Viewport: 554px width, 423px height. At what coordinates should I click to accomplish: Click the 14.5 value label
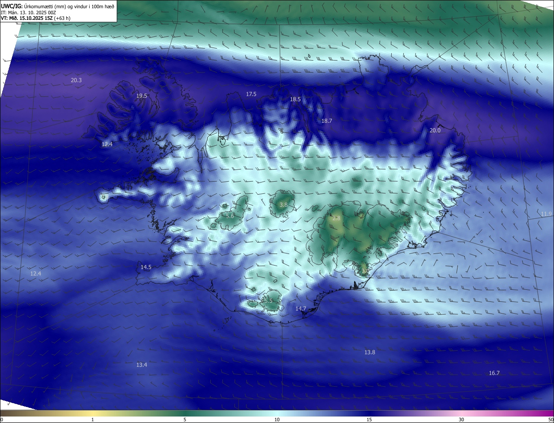(146, 267)
